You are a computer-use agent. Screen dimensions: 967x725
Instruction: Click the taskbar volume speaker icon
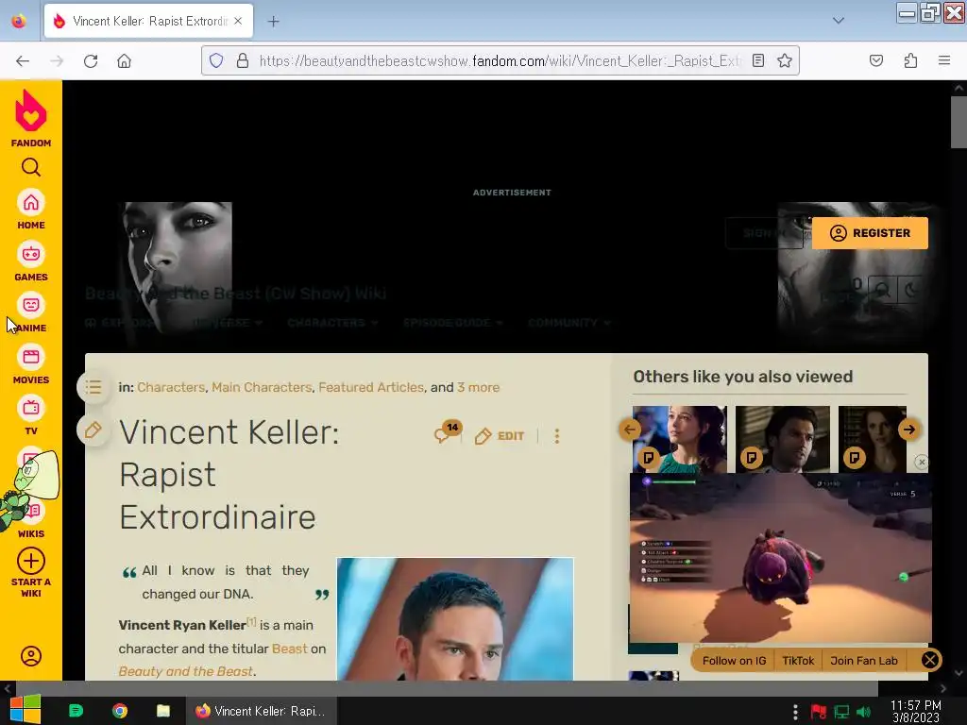[x=864, y=712]
